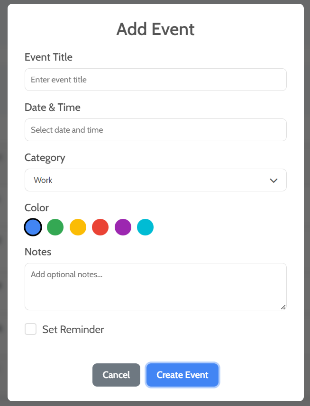The width and height of the screenshot is (310, 406).
Task: Click the Enter event title placeholder
Action: [58, 80]
